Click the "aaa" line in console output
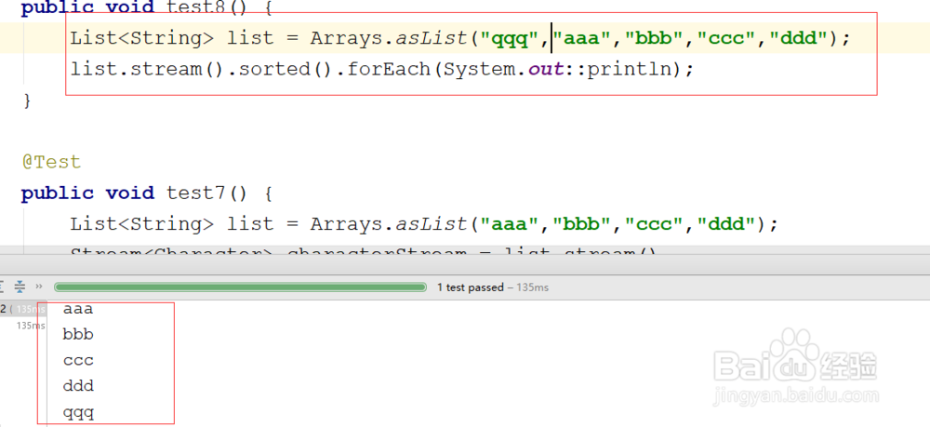Screen dimensions: 930x427 click(x=78, y=309)
